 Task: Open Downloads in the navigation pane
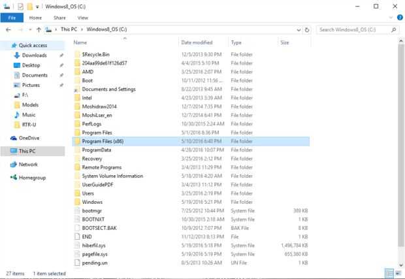pos(35,56)
